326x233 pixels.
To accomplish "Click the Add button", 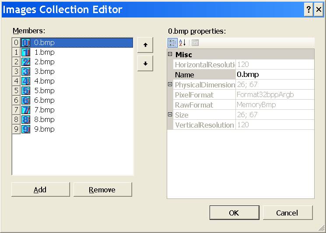I will pos(40,190).
